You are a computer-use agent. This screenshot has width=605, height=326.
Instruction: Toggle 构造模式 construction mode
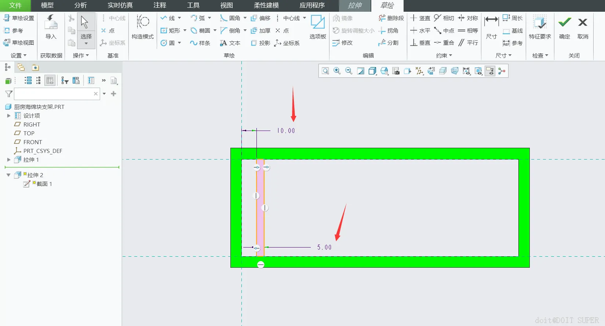[143, 27]
